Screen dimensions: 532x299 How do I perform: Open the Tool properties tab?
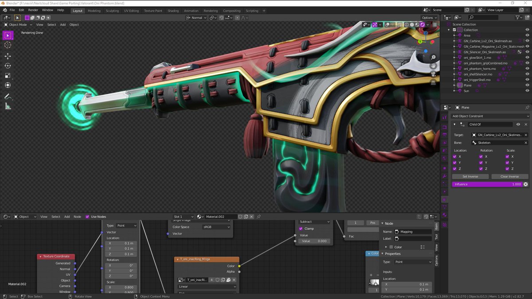tap(445, 117)
